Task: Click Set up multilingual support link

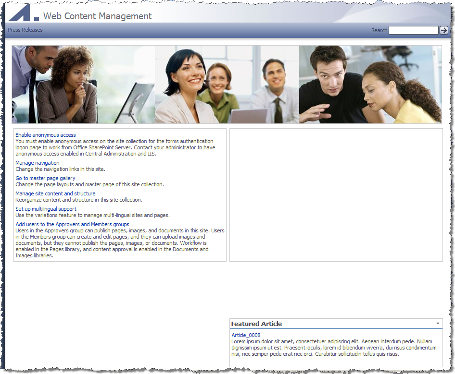Action: click(x=46, y=209)
